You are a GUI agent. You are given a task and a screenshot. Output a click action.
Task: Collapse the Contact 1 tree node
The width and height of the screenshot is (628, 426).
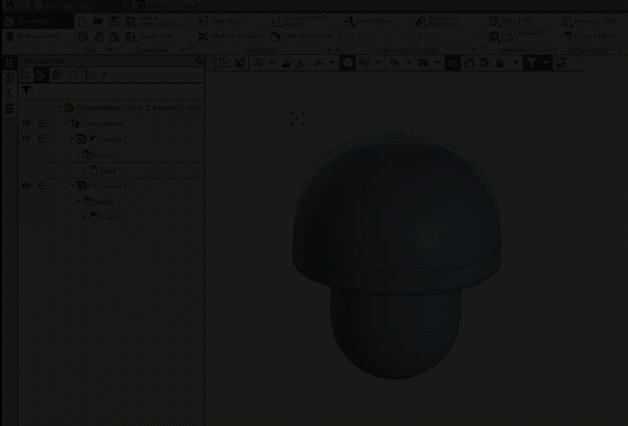(72, 139)
